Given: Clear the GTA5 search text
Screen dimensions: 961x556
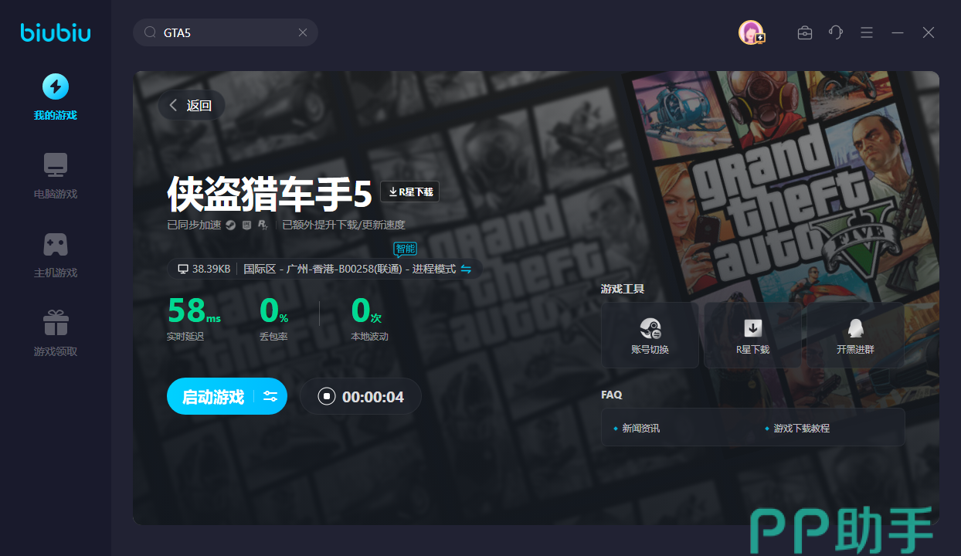Looking at the screenshot, I should pos(303,32).
